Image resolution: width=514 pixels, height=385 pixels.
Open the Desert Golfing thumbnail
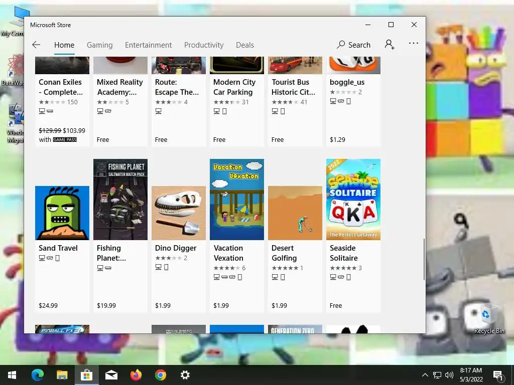point(295,213)
